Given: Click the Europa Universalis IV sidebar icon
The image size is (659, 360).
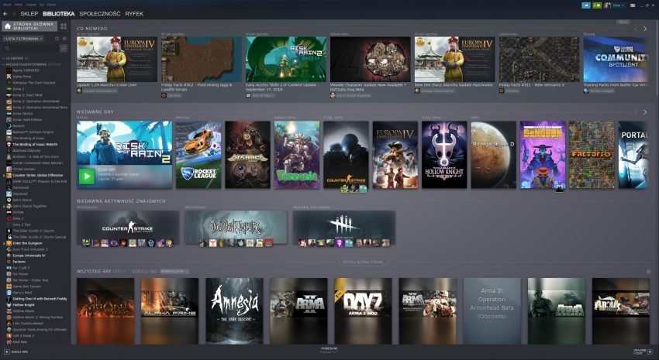Looking at the screenshot, I should point(9,255).
